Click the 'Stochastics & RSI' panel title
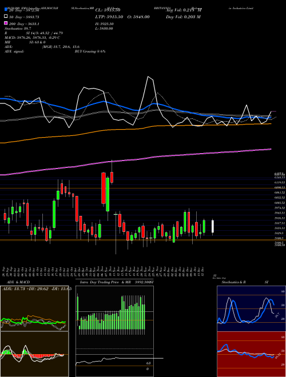 pos(245,282)
